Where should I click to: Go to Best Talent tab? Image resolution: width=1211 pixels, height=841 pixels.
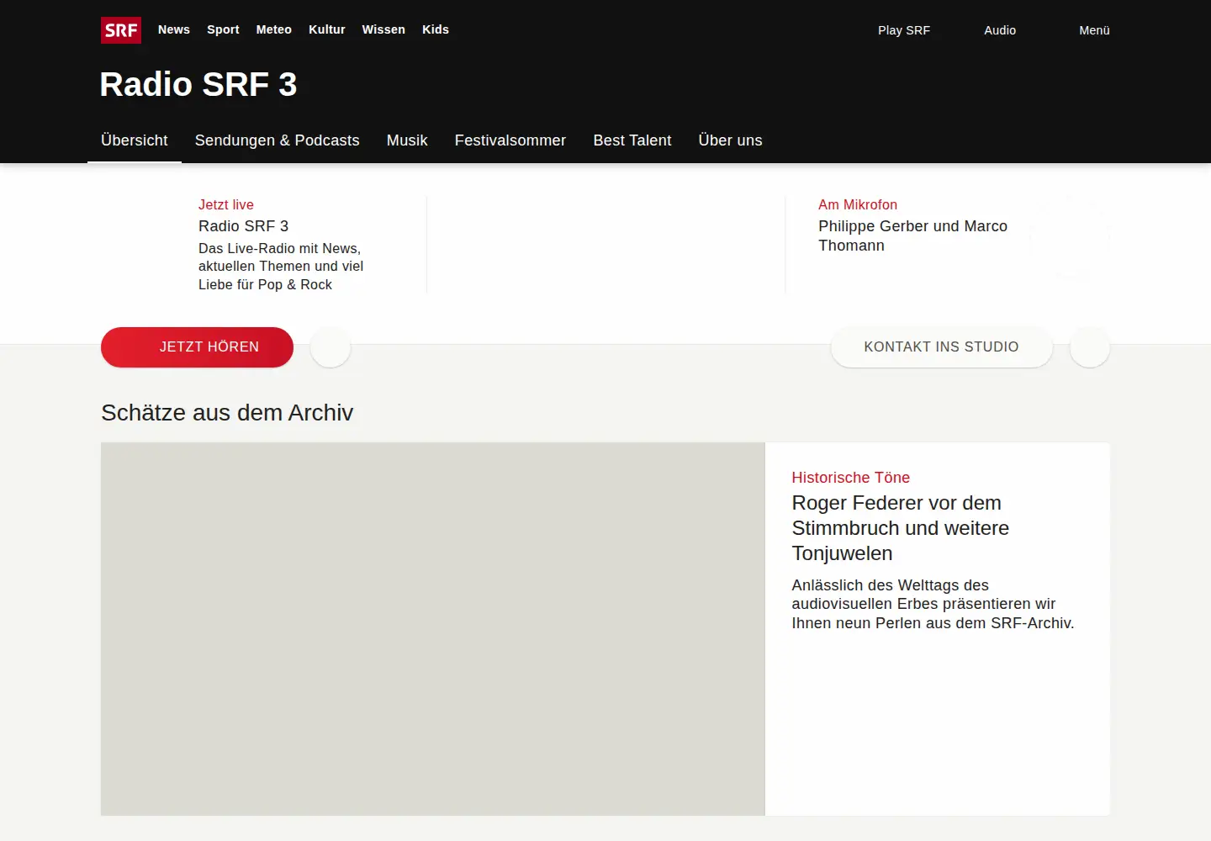(632, 140)
